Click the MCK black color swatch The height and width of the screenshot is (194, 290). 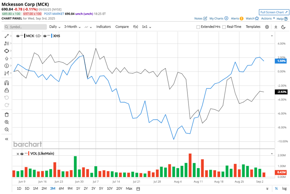click(x=25, y=36)
